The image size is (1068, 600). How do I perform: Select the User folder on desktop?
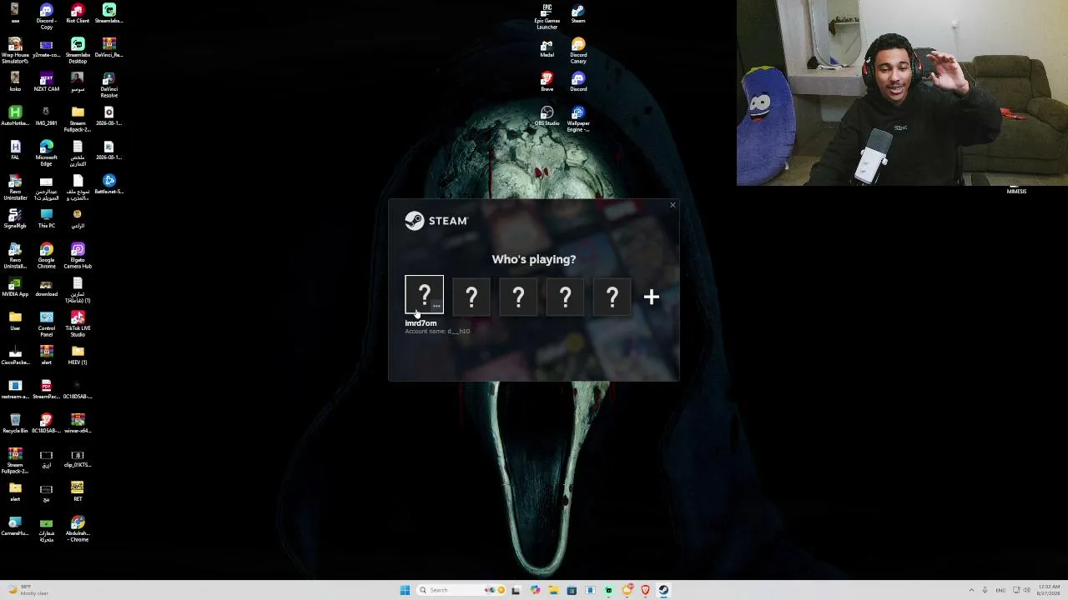15,321
